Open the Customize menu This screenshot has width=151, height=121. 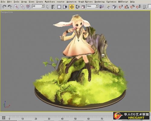111,2
